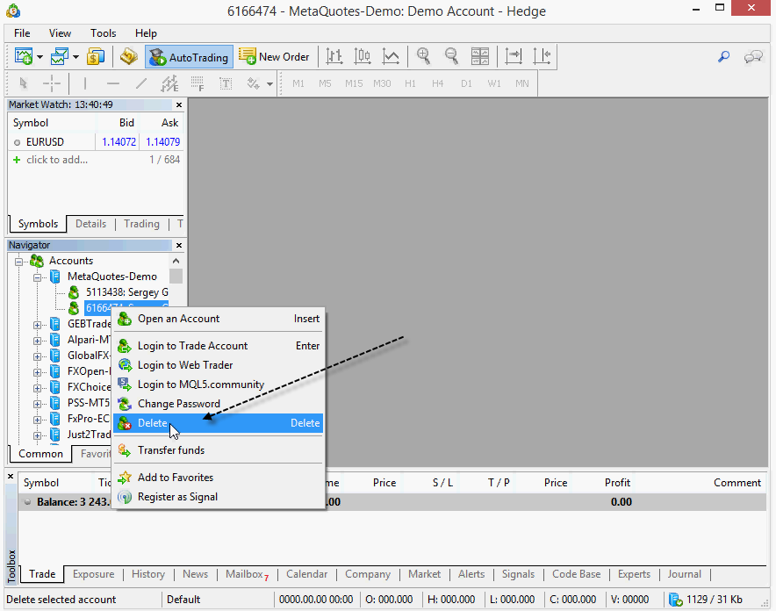The image size is (776, 611).
Task: Open the objects shapes dropdown arrow
Action: tap(269, 84)
